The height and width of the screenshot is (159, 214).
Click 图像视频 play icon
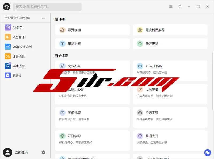62,113
